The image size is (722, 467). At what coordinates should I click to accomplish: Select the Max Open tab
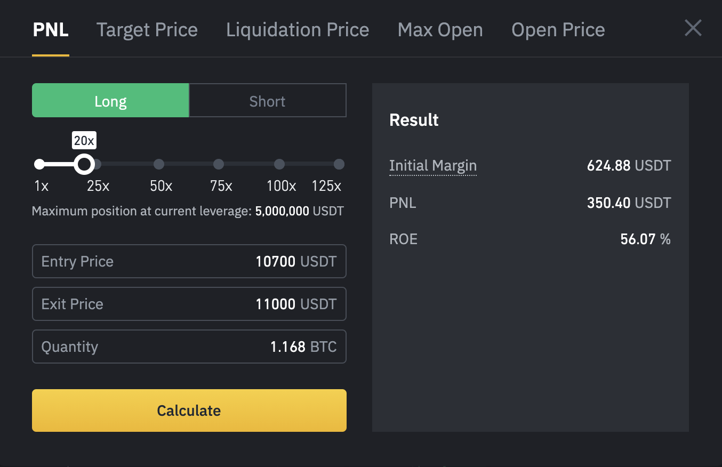click(440, 30)
